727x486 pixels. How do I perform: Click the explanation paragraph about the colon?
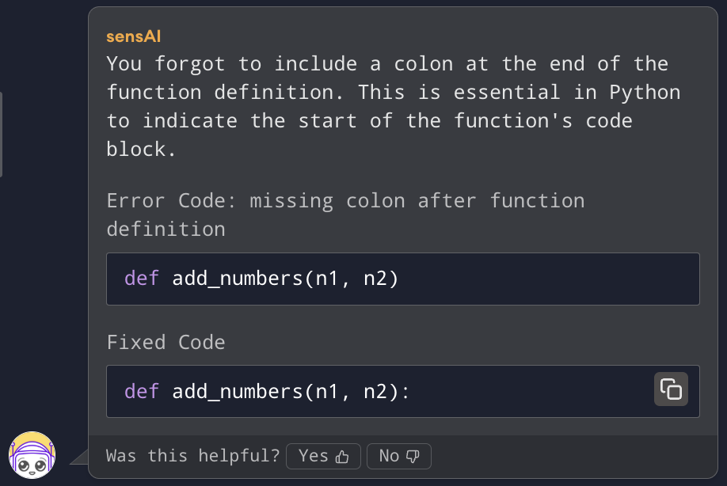coord(394,107)
